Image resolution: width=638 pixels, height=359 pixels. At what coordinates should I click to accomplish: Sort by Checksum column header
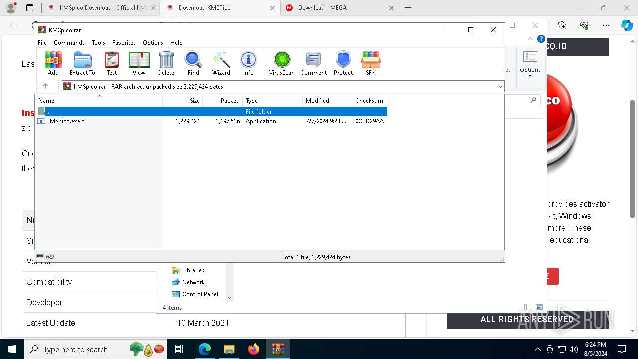pos(370,101)
